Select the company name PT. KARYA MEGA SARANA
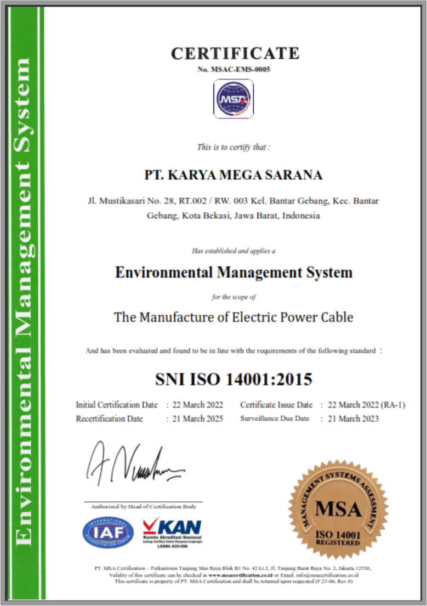Viewport: 427px width, 606px height. 234,175
